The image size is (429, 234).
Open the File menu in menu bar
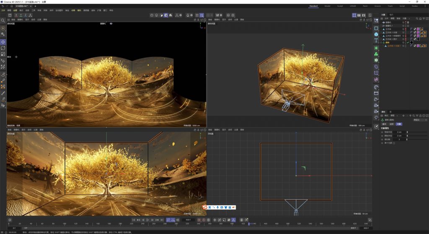pos(3,10)
